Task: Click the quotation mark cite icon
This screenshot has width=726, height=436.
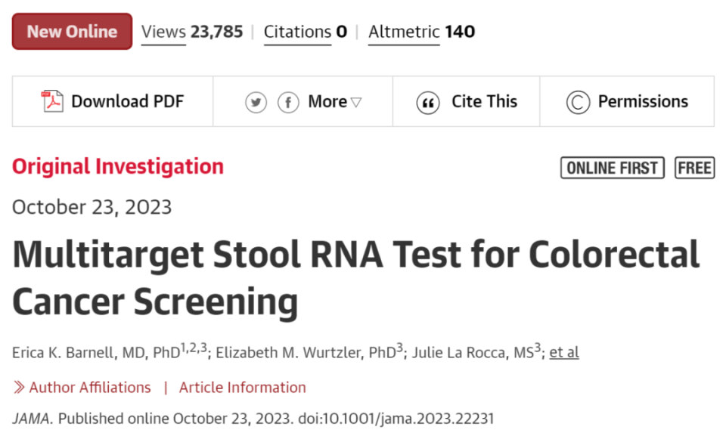Action: click(x=428, y=102)
